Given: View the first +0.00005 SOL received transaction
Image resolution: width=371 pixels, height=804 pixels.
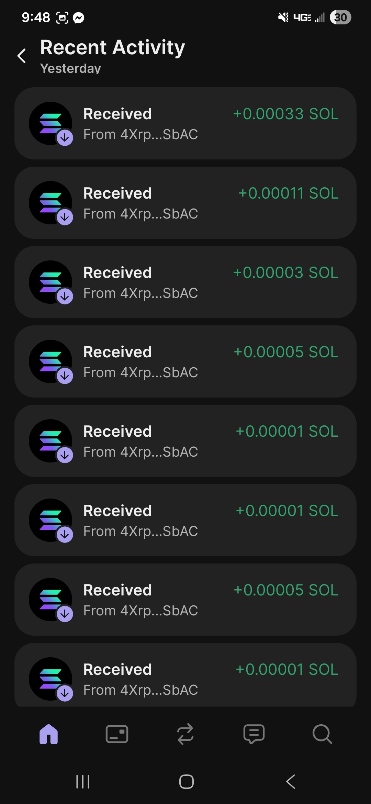Looking at the screenshot, I should coord(185,361).
